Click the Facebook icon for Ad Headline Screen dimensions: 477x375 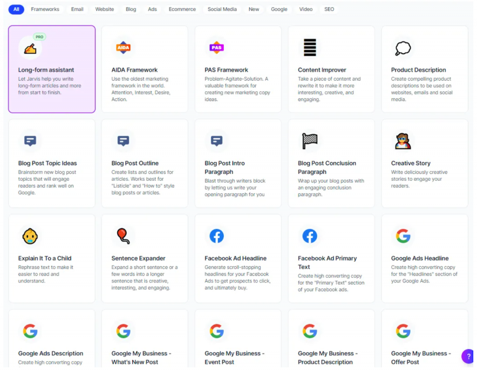(217, 236)
